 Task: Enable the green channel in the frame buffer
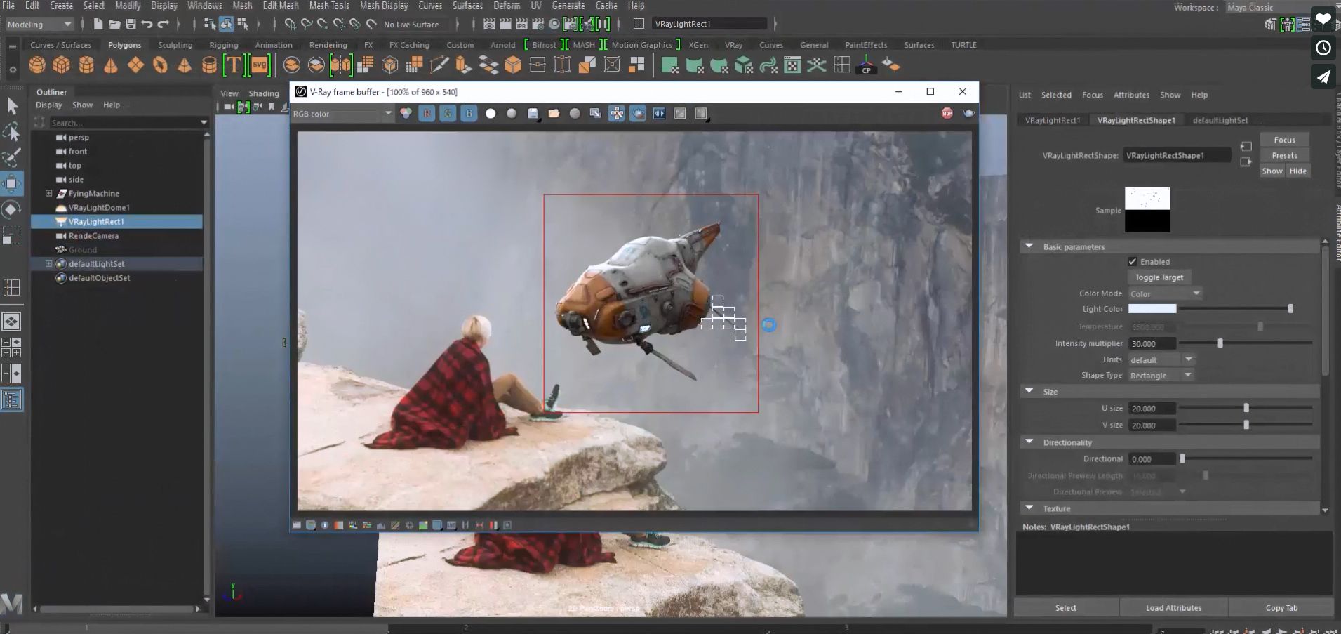[447, 113]
